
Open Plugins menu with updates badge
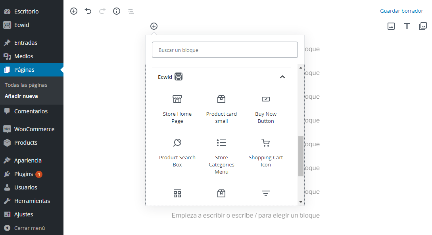pos(32,174)
